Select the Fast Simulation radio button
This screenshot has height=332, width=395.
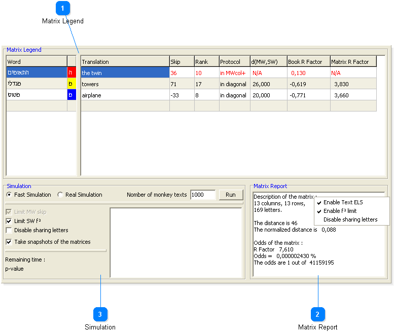9,195
